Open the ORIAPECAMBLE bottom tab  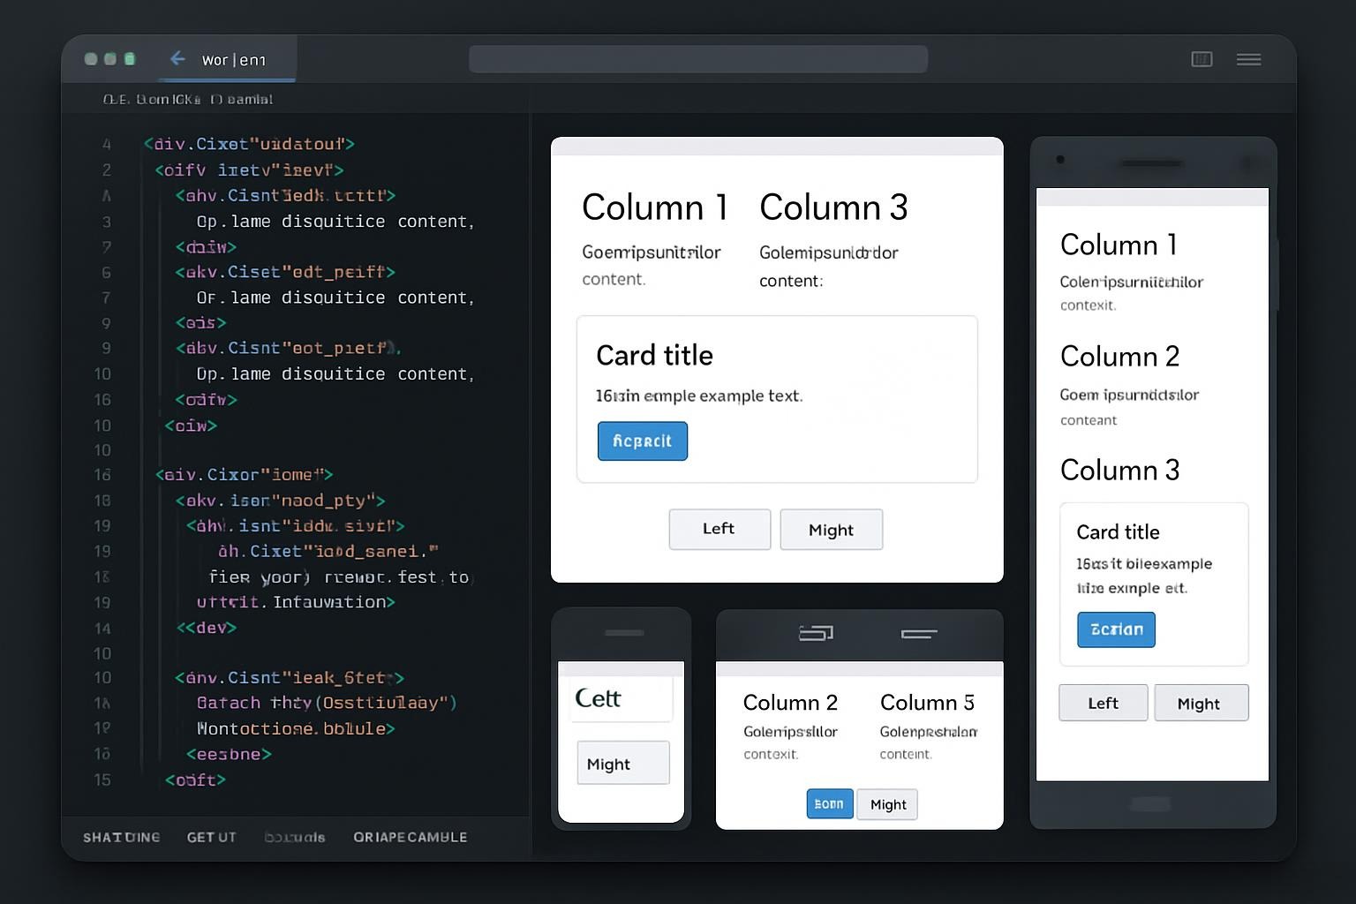(410, 837)
